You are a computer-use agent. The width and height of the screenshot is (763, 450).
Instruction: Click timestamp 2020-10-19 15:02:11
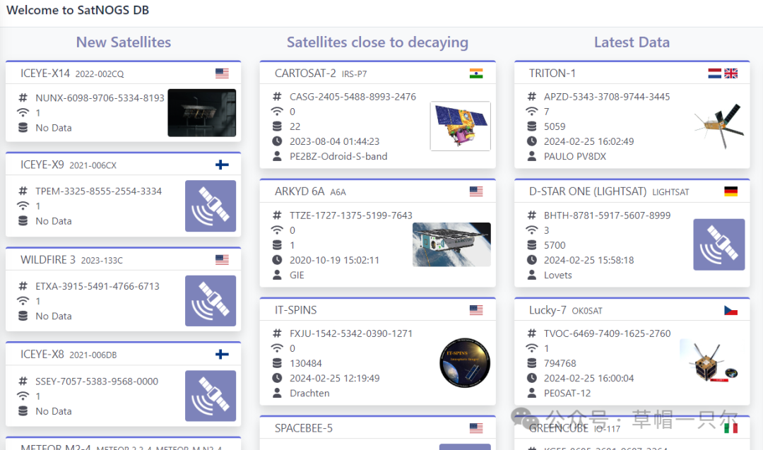pyautogui.click(x=334, y=260)
